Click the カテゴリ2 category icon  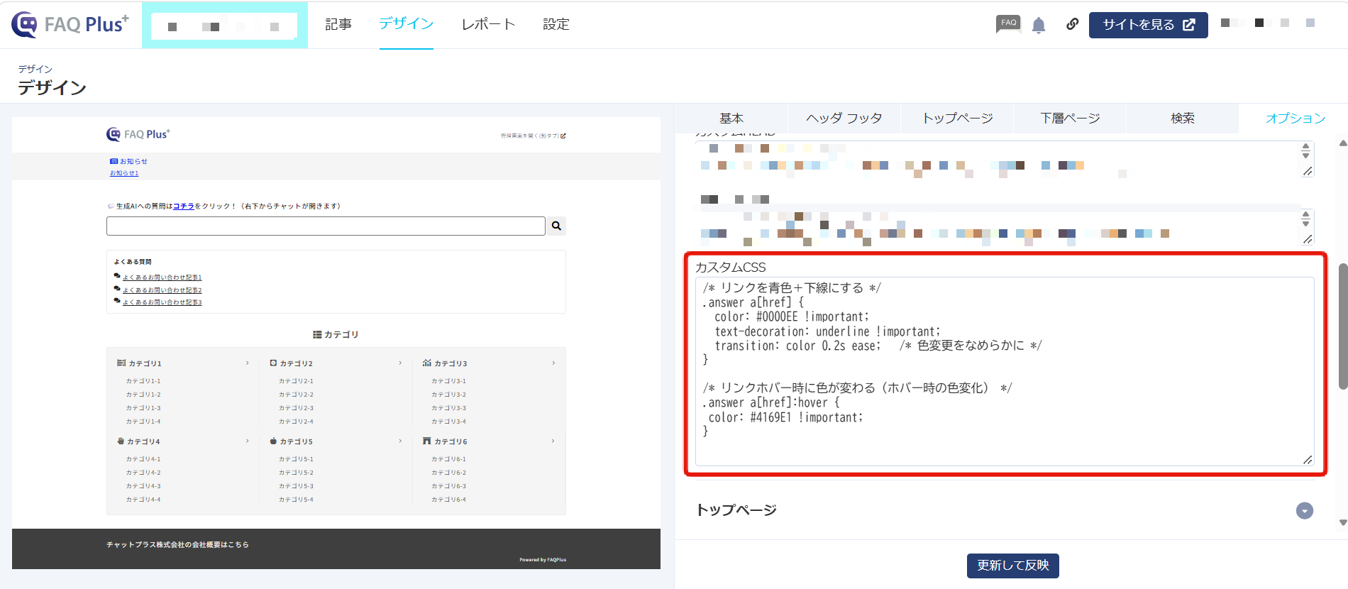point(273,363)
